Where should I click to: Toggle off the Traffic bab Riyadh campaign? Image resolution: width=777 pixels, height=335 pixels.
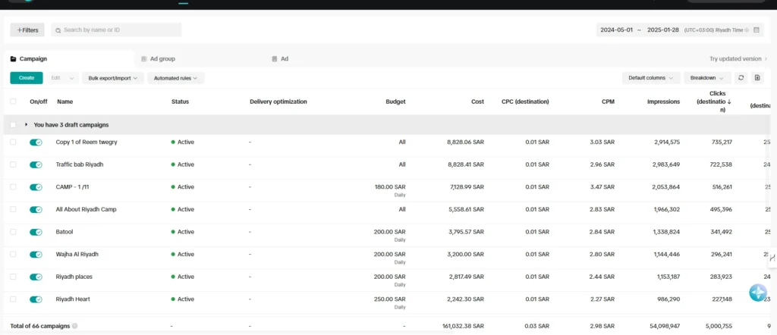36,164
